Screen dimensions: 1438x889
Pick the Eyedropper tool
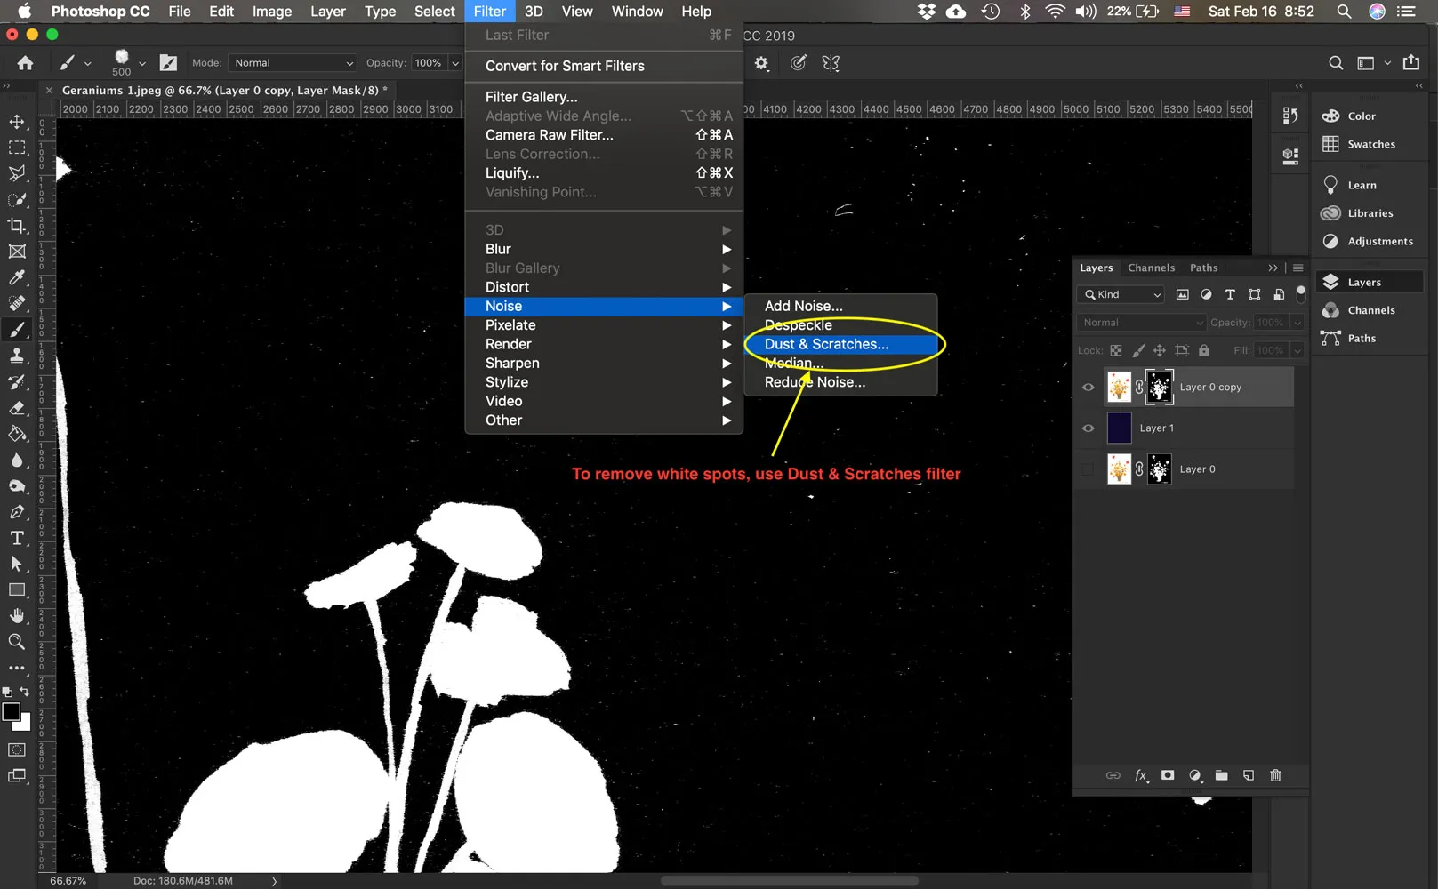point(17,278)
